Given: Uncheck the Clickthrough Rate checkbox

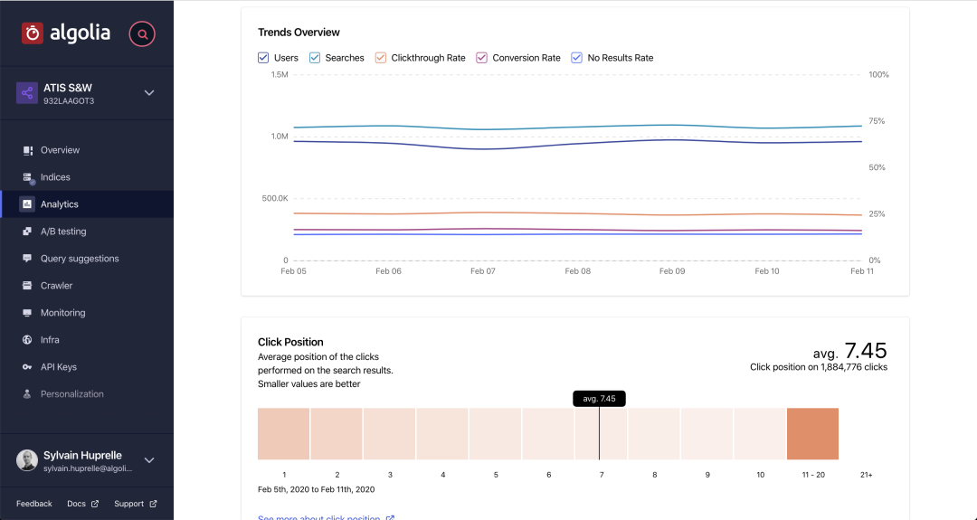Looking at the screenshot, I should 380,58.
